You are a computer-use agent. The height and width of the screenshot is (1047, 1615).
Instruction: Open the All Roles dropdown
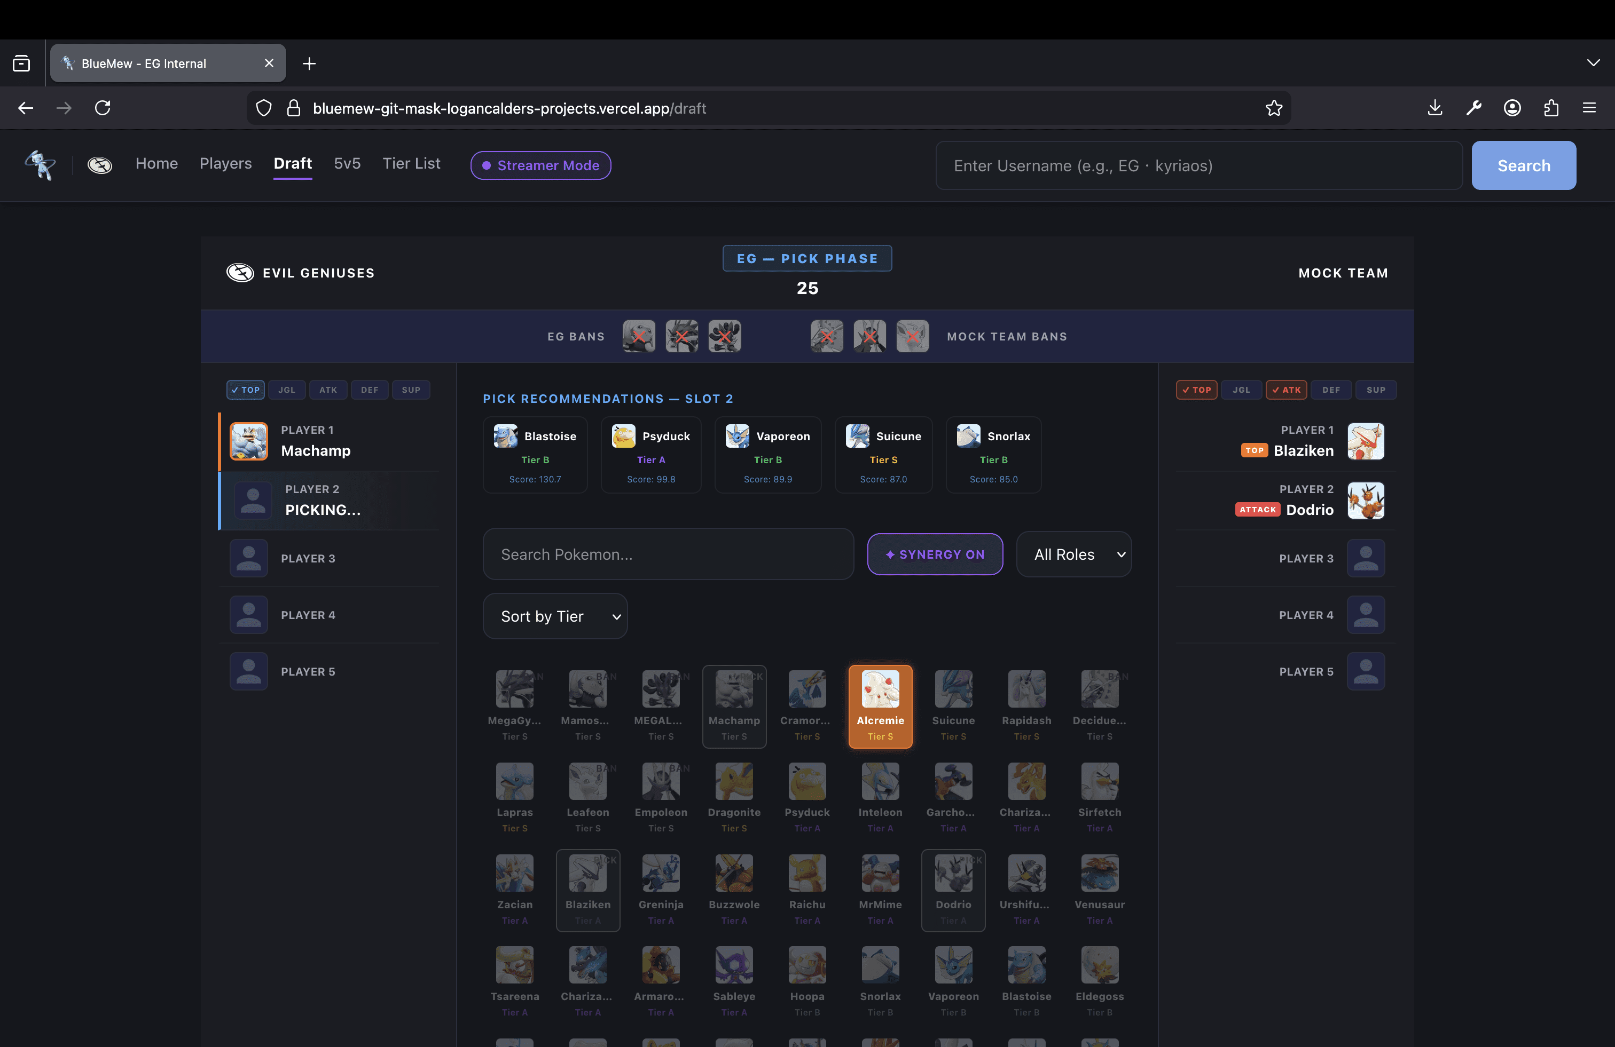(1073, 554)
